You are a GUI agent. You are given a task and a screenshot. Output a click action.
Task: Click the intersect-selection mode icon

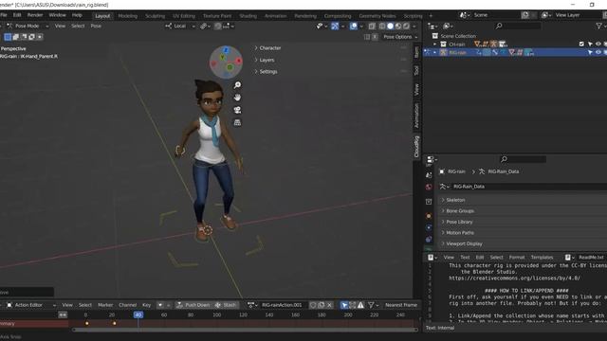(40, 37)
